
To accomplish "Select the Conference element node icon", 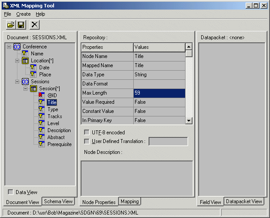I will click(x=17, y=47).
